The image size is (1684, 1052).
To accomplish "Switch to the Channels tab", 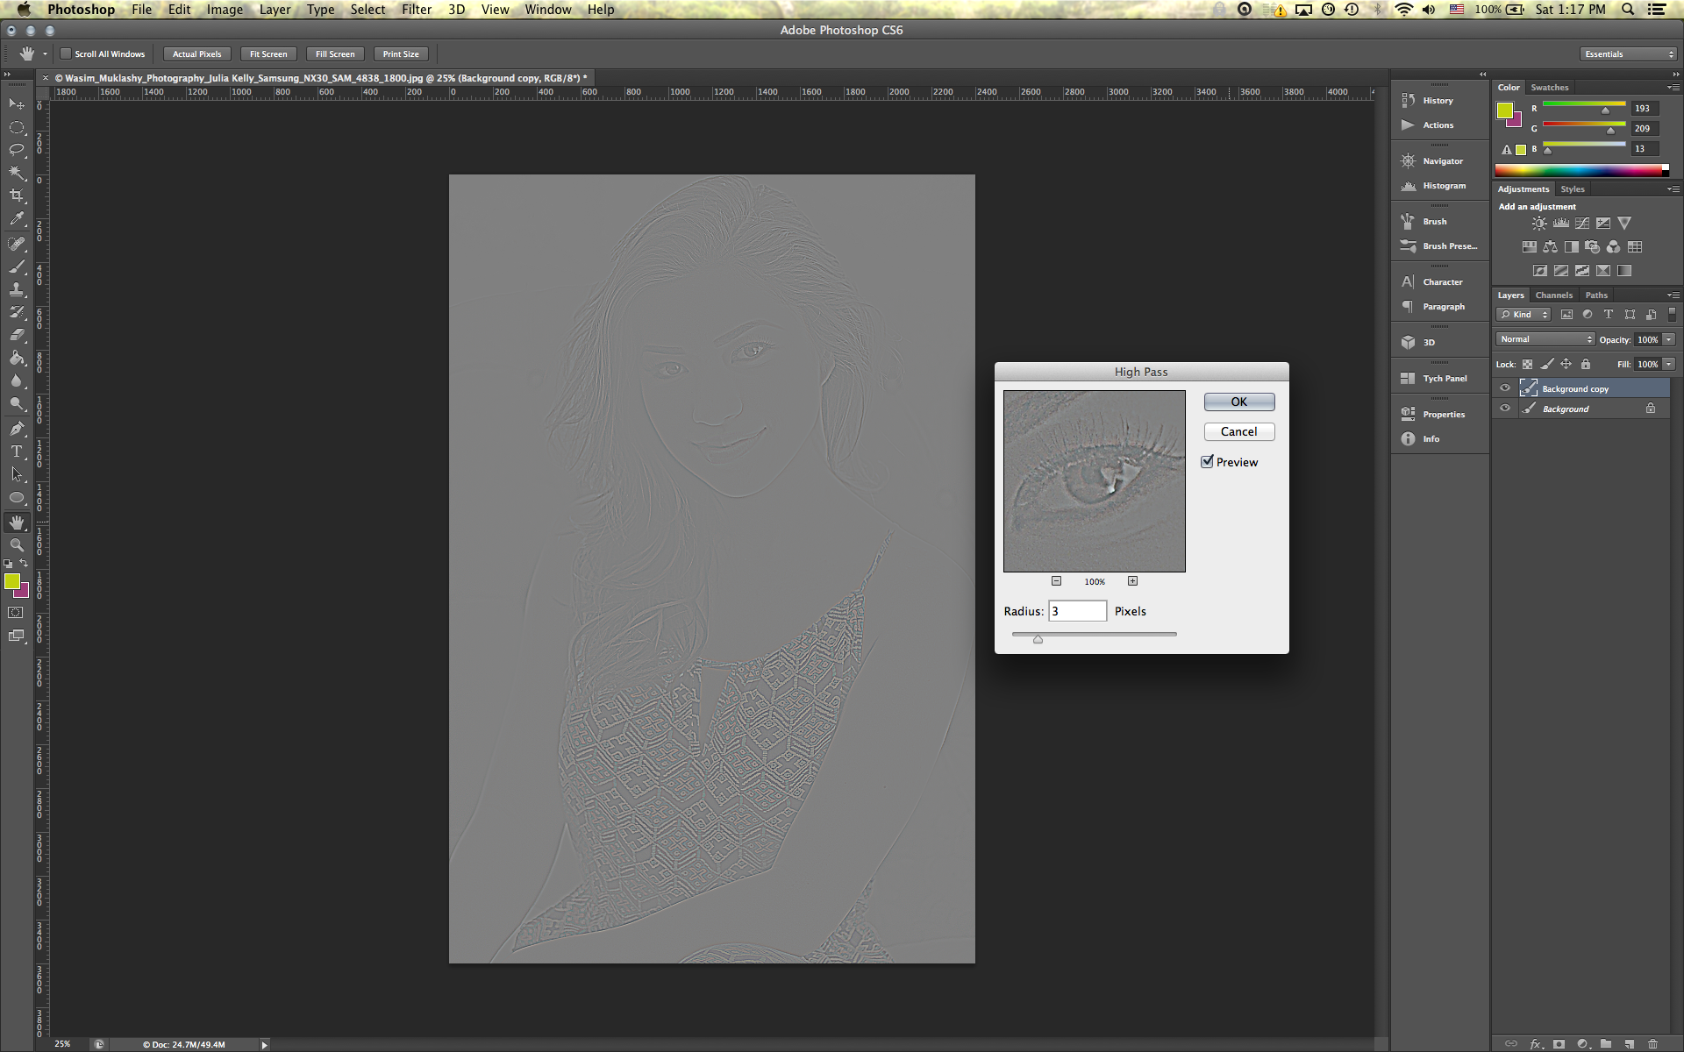I will tap(1554, 295).
